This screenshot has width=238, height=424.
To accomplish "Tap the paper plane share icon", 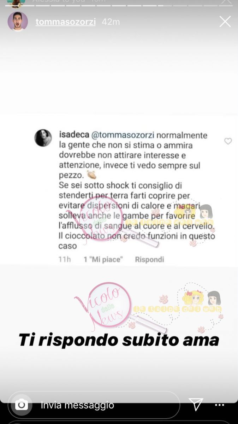I will click(x=196, y=404).
